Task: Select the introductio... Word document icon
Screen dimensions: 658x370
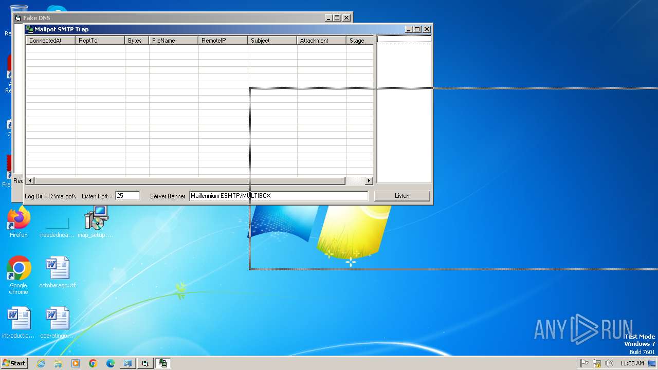Action: (x=19, y=323)
